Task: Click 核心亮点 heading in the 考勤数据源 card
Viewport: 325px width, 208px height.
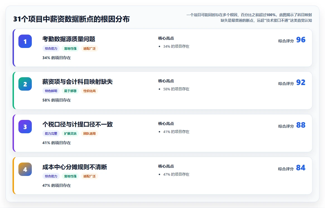Action: point(166,38)
